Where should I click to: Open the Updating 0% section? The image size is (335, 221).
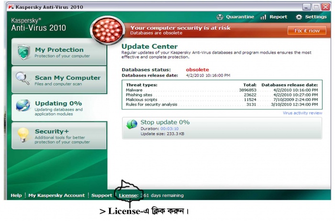tap(59, 107)
